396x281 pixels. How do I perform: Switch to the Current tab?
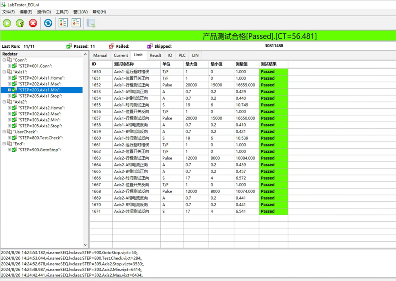pos(121,55)
